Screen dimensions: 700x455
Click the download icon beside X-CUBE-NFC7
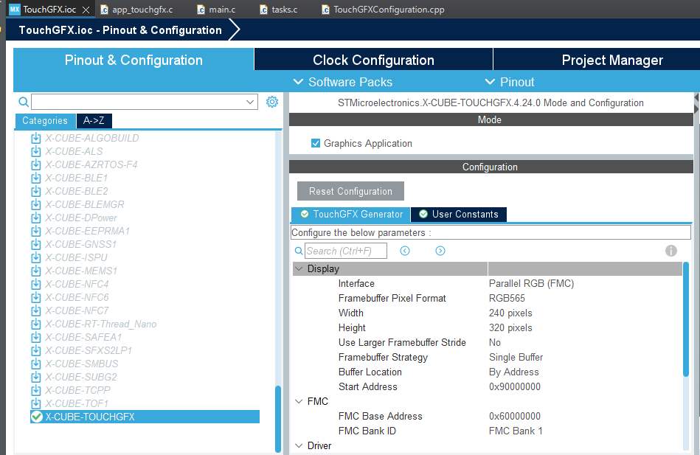35,310
